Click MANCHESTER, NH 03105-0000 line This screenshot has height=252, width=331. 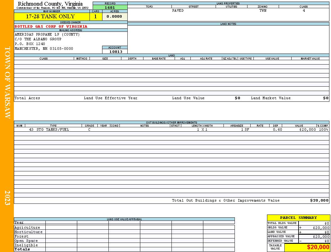pyautogui.click(x=44, y=49)
